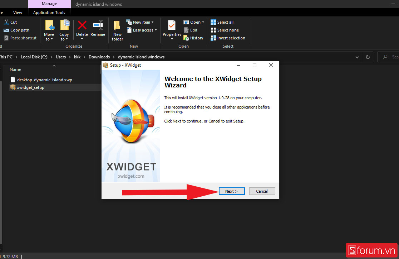Open the Application Tools tab
Viewport: 399px width, 259px height.
pyautogui.click(x=49, y=13)
